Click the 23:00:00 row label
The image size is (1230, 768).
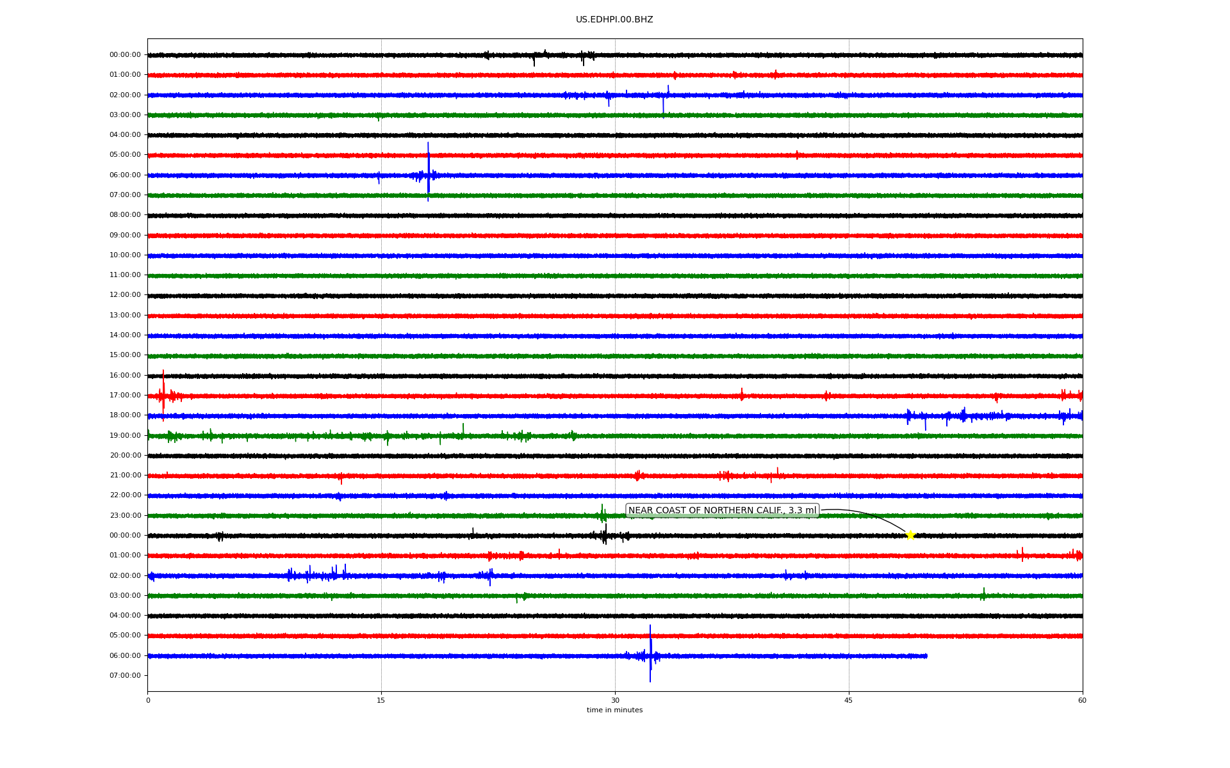click(x=125, y=515)
